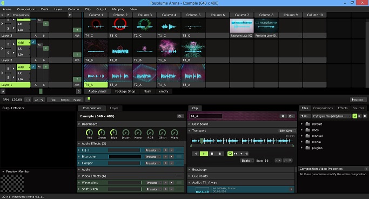Bypass the Shift Glitch effect
Screen dimensions: 369x199
[x=165, y=189]
